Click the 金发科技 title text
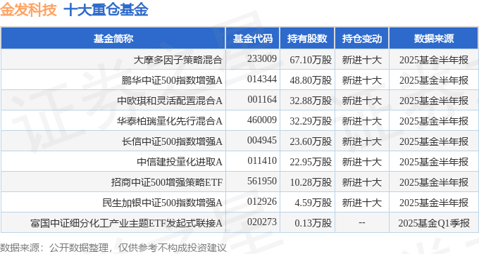 coord(28,9)
